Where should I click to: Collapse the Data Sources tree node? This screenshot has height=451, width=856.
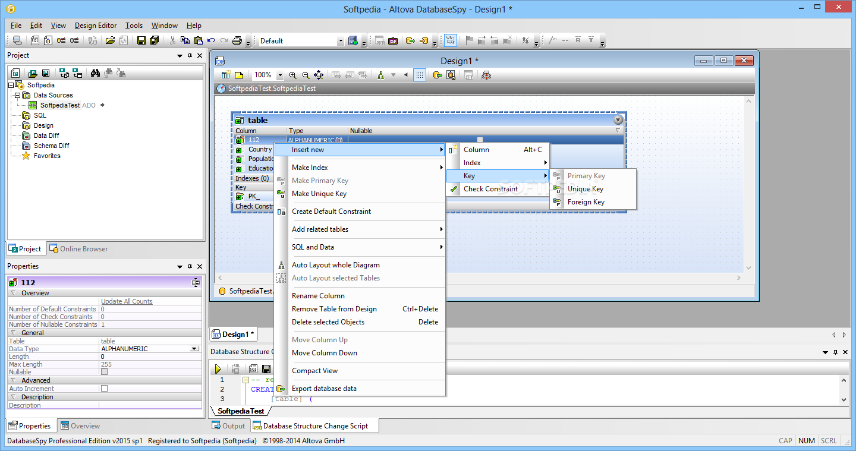tap(17, 95)
